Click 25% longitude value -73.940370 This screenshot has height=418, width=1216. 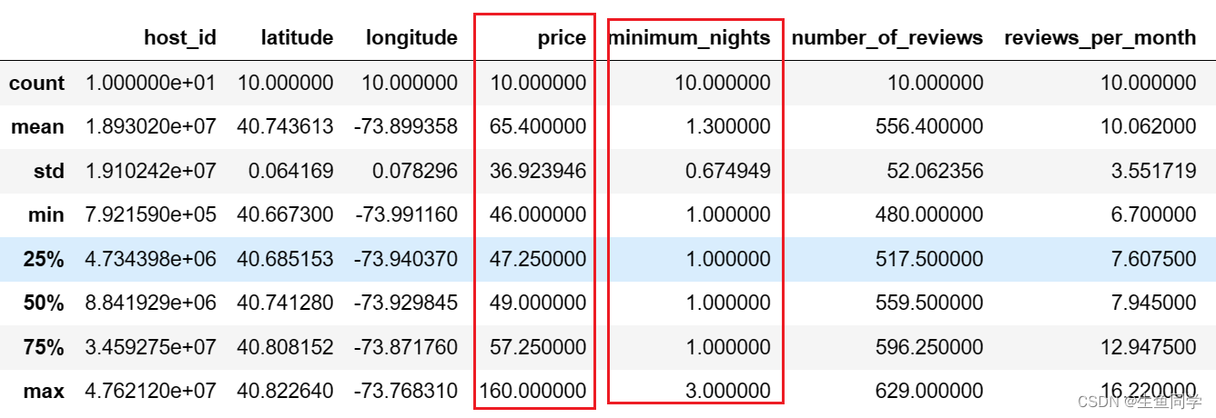pos(406,259)
